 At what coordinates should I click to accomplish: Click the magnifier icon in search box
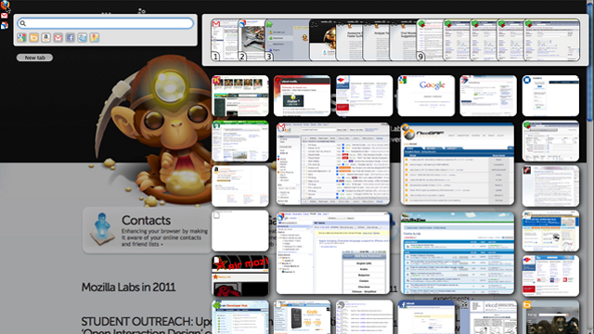tap(22, 23)
